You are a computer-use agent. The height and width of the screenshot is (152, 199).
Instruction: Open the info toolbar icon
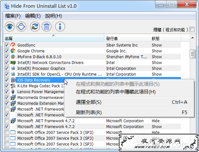[x=60, y=27]
